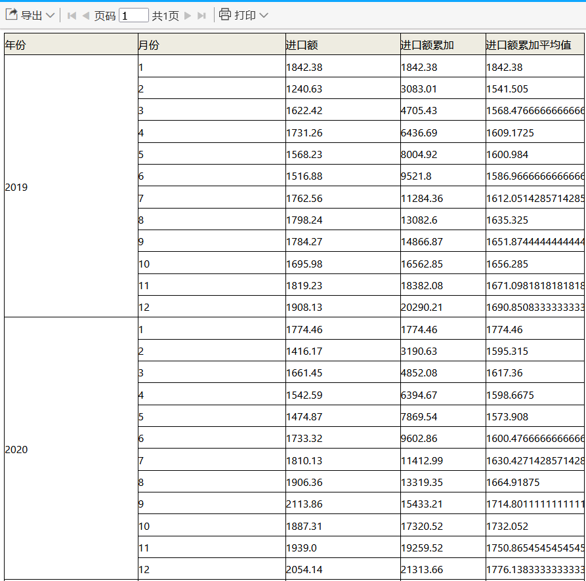Go to previous page arrow
Screen dimensions: 586x581
coord(86,16)
